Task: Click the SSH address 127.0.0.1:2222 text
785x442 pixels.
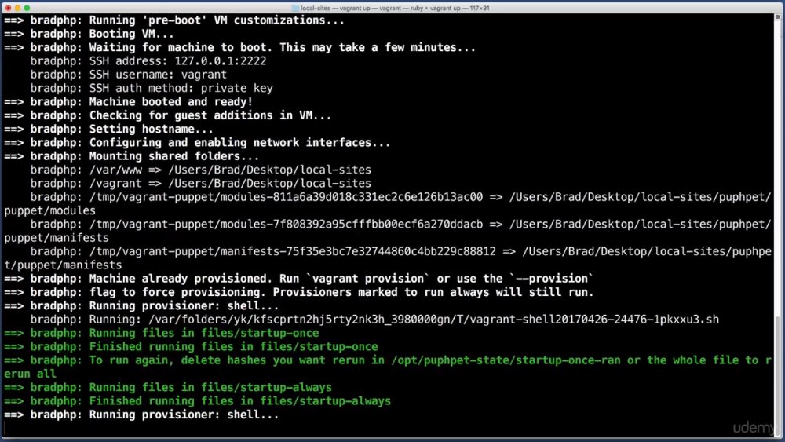Action: (x=221, y=61)
